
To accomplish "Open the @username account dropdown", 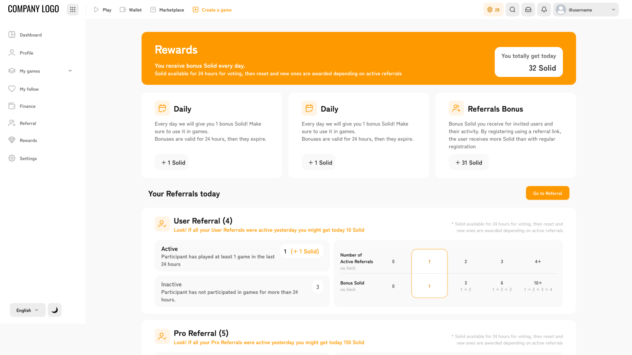I will [585, 9].
